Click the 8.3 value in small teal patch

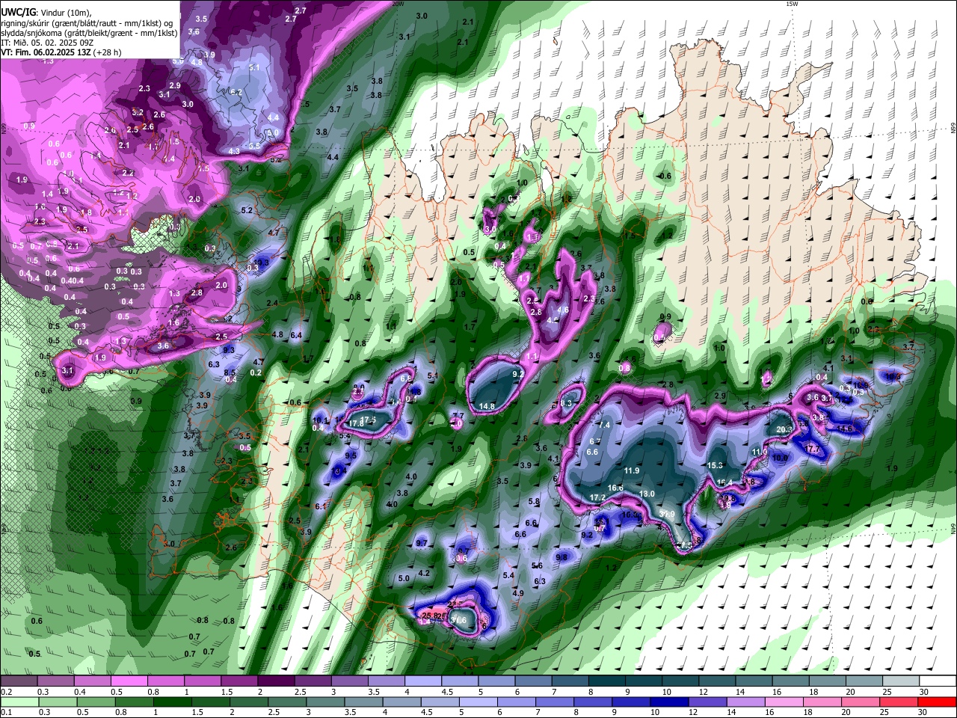point(566,403)
